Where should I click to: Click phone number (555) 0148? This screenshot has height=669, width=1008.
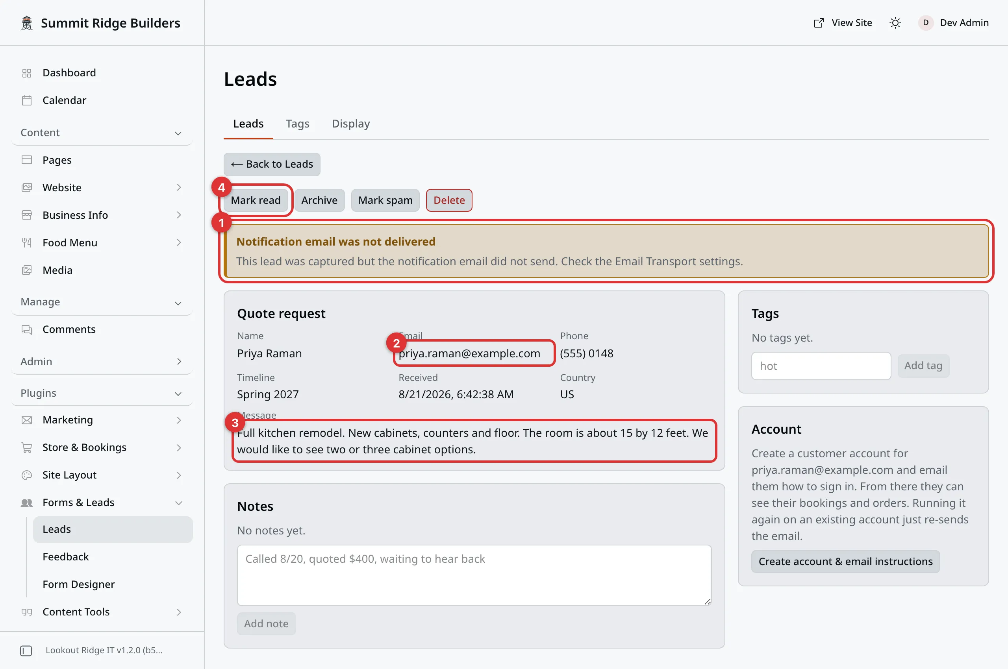point(587,353)
